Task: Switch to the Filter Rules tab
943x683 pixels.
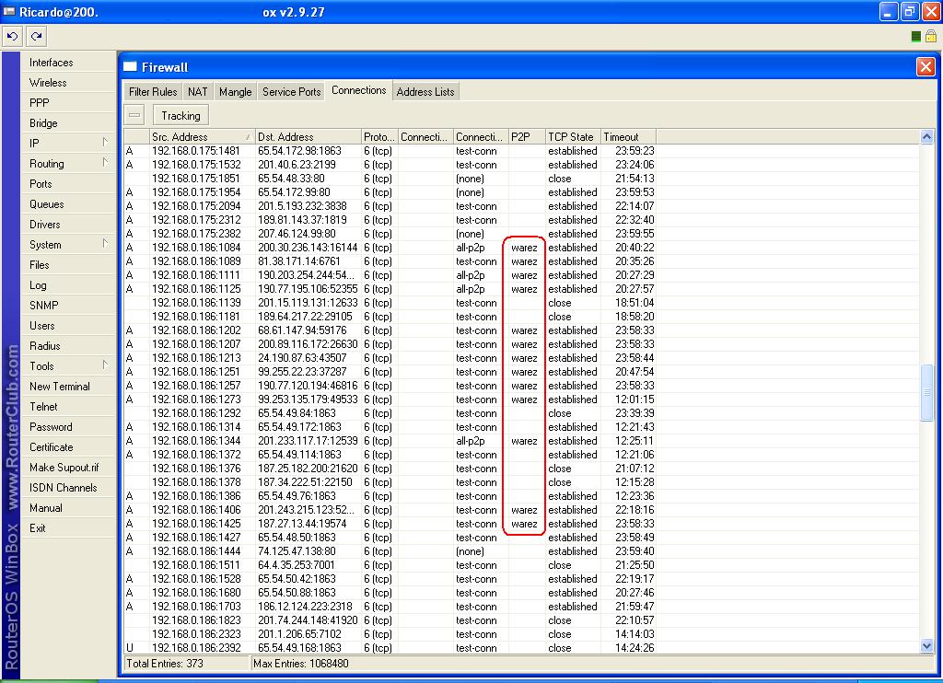Action: [153, 92]
